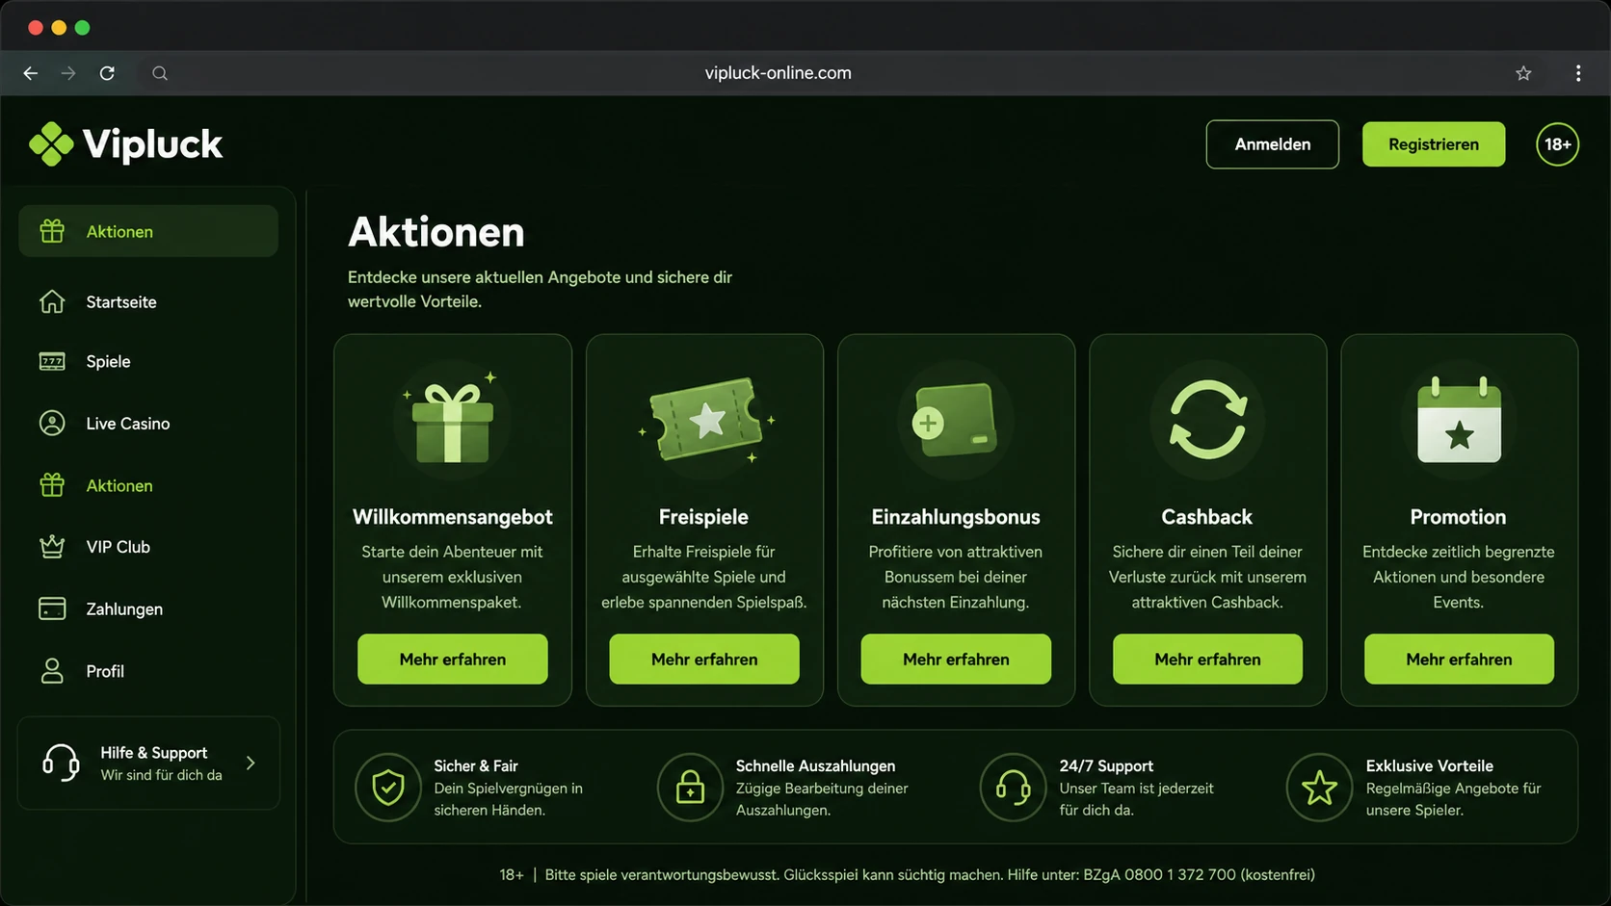Image resolution: width=1611 pixels, height=906 pixels.
Task: Click the Vipluck wordmark text
Action: [x=153, y=144]
